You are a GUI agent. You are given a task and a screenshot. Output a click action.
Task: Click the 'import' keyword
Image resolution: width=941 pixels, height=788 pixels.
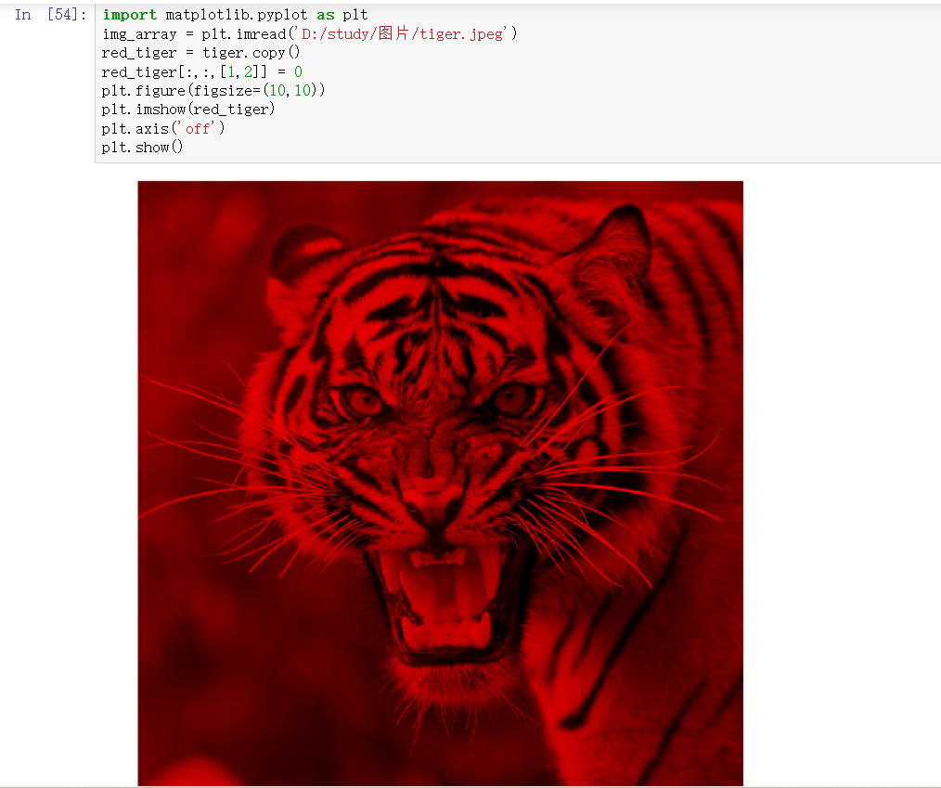pos(130,15)
